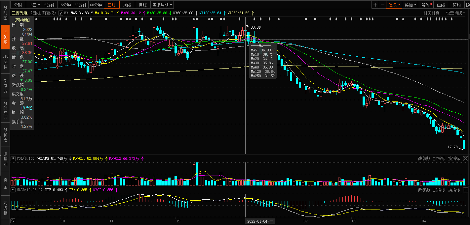Toggle the 简约 simple mode
The height and width of the screenshot is (225, 470).
coord(456,5)
